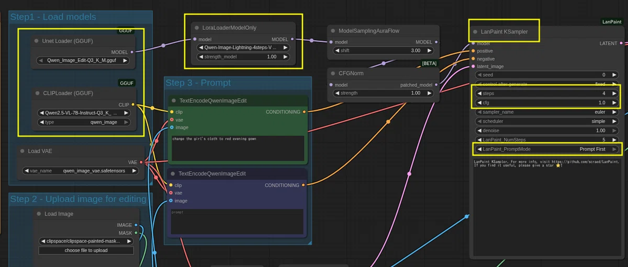Increase the cfg value with right arrow

coord(614,102)
